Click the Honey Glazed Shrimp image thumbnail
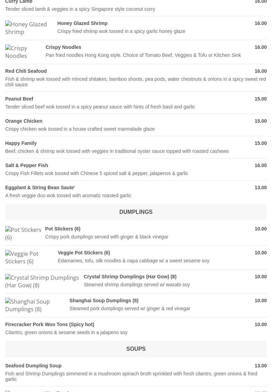 [x=26, y=28]
